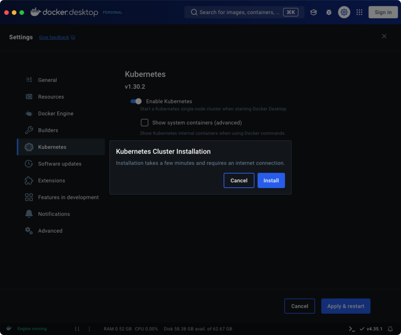Select the Features in development icon

click(29, 197)
